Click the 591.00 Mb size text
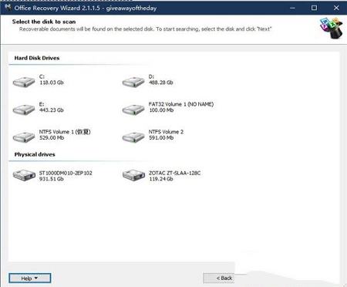This screenshot has height=287, width=347. (x=161, y=137)
